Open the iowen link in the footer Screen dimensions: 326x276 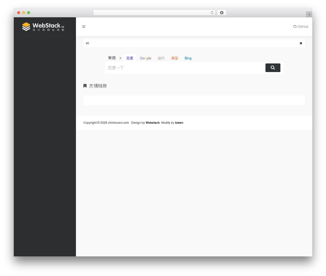click(x=179, y=123)
